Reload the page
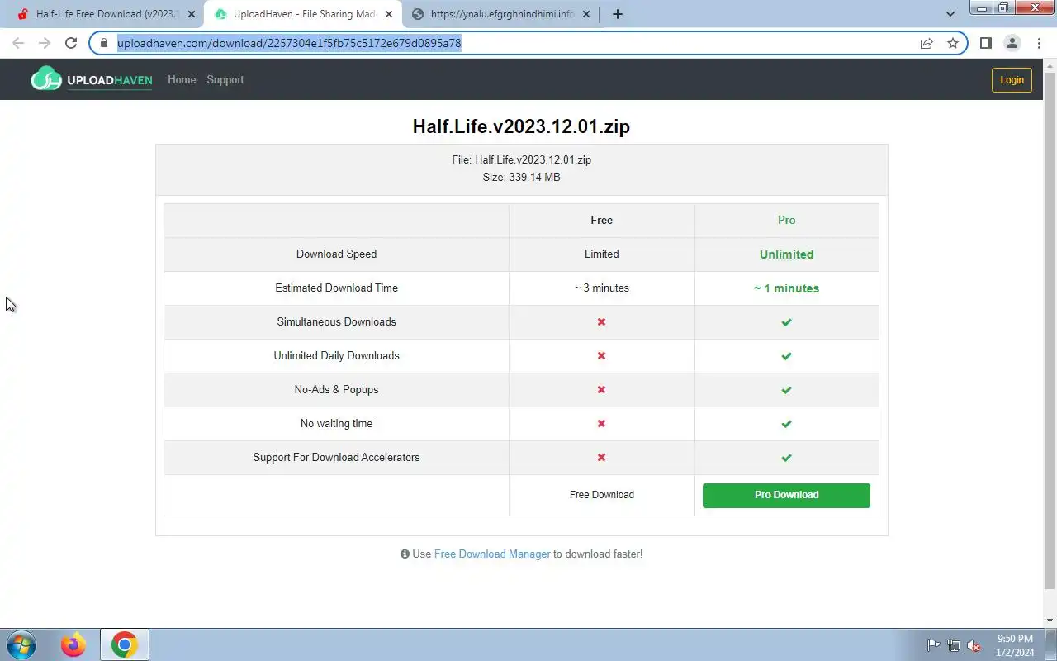Screen dimensions: 1057x661 click(x=71, y=43)
